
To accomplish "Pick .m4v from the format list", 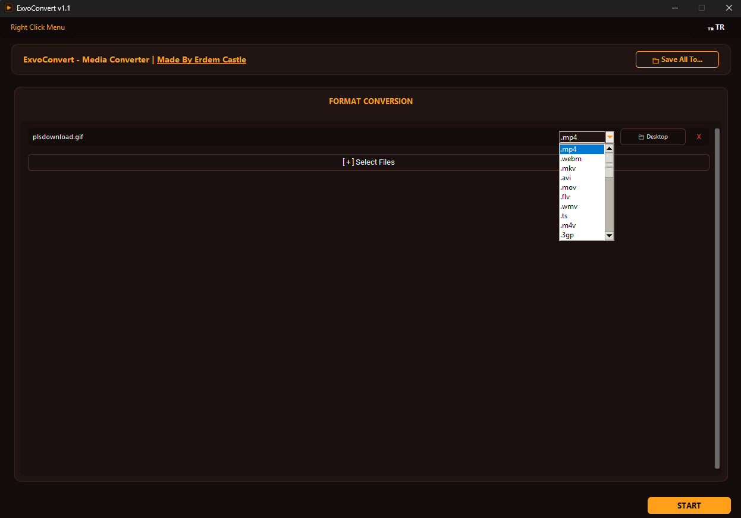I will click(x=582, y=225).
